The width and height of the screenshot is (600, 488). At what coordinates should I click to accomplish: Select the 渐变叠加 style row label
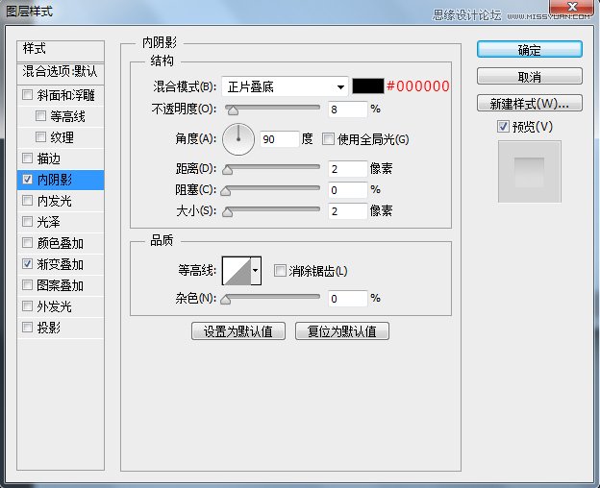pyautogui.click(x=60, y=264)
